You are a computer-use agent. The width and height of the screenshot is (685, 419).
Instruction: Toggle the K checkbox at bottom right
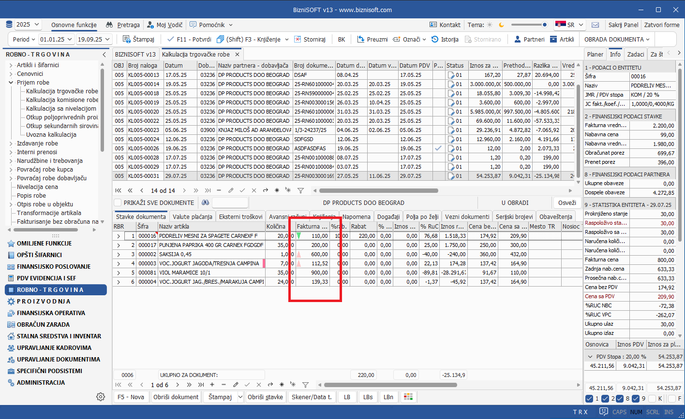[652, 399]
